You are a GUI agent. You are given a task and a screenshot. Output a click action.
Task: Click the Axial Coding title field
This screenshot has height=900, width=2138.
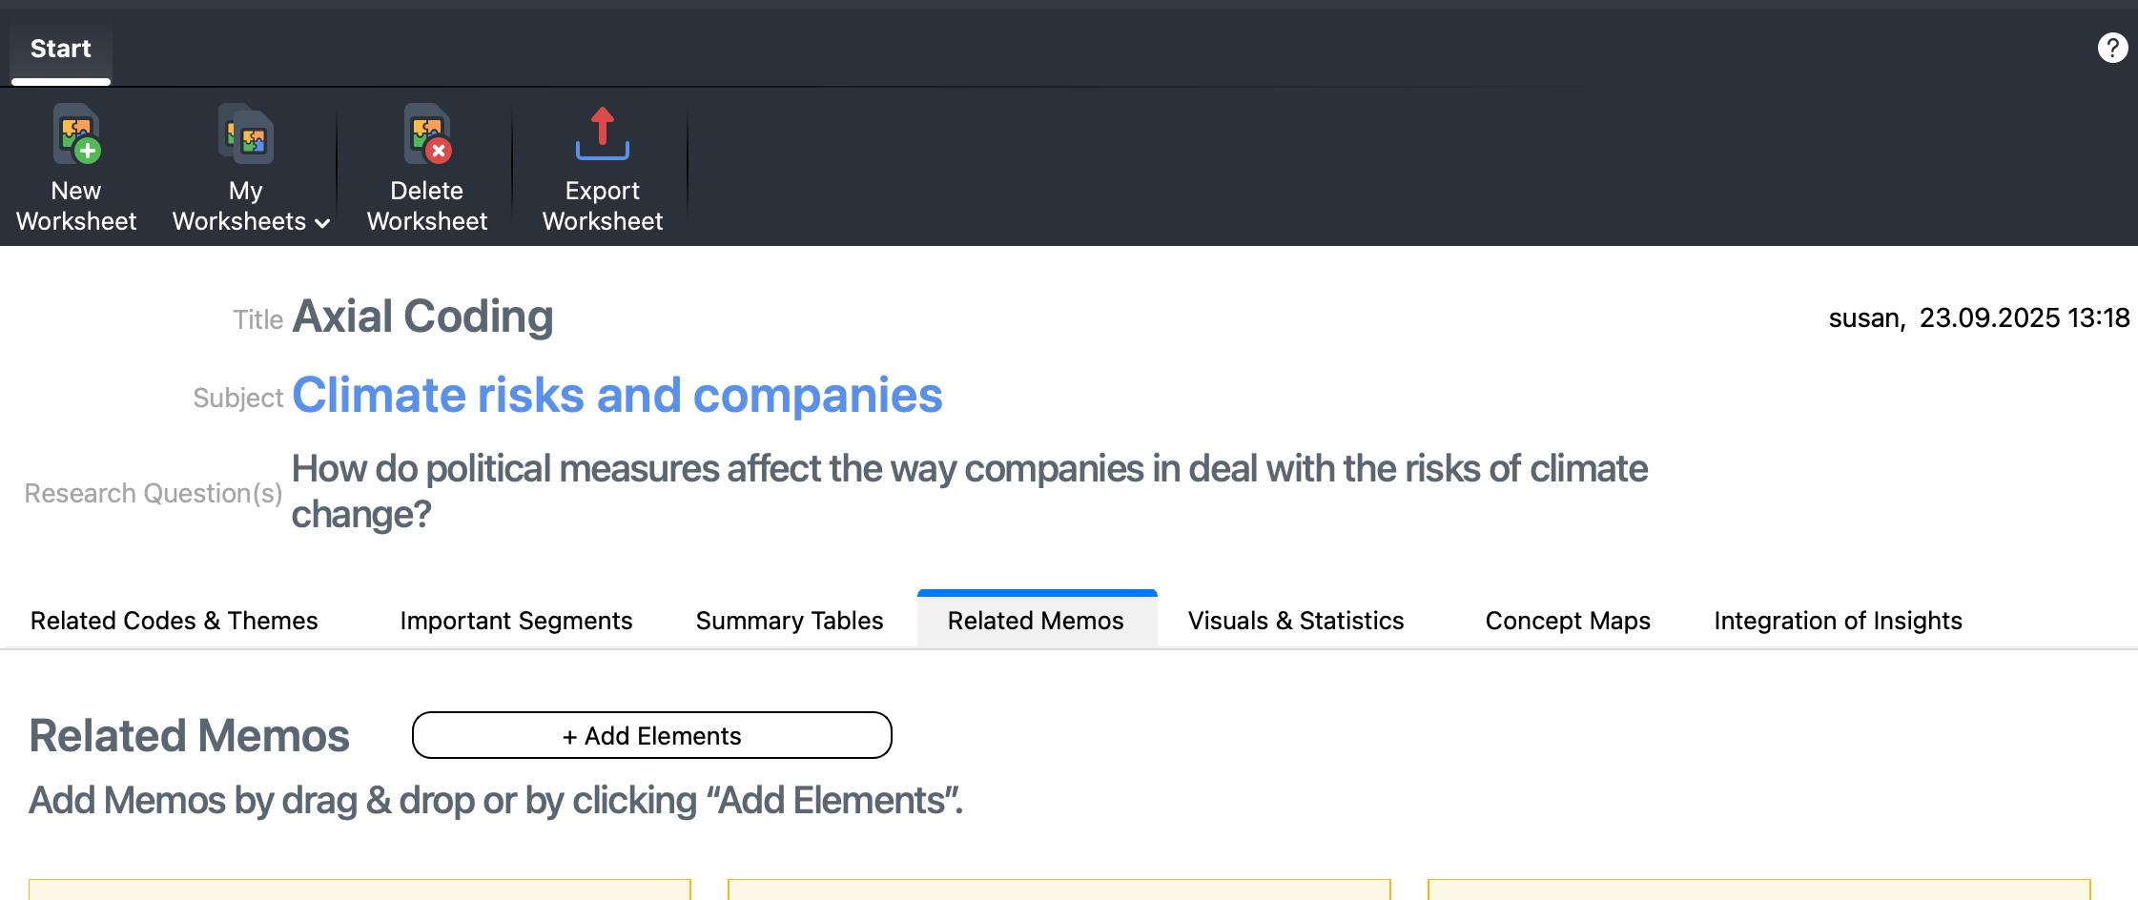(422, 317)
